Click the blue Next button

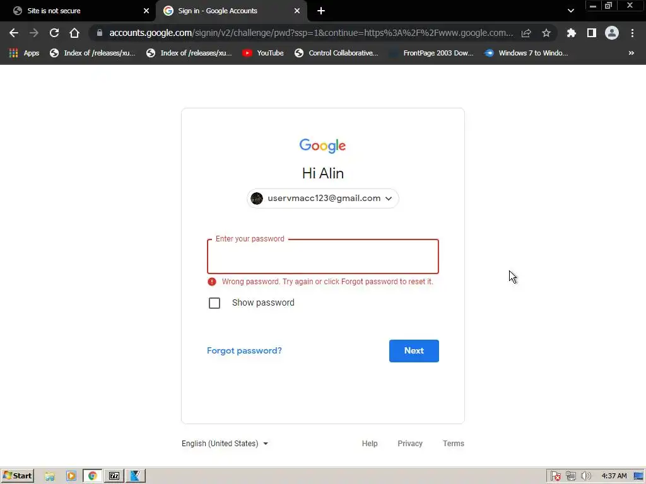pos(414,350)
